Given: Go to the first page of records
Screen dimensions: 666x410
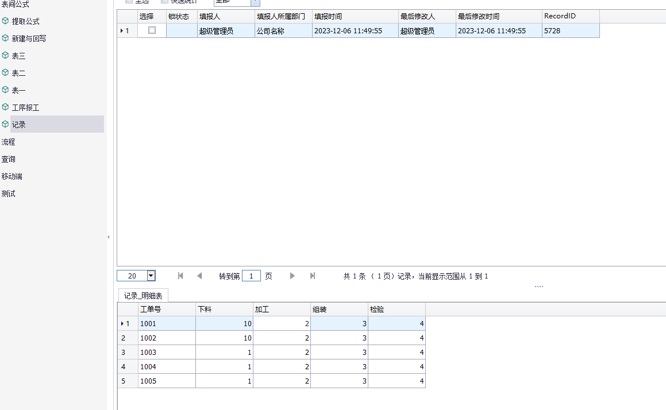Looking at the screenshot, I should (x=180, y=276).
